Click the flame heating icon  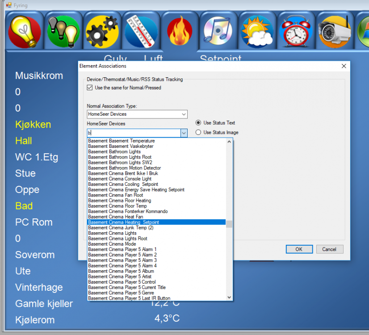tap(180, 31)
